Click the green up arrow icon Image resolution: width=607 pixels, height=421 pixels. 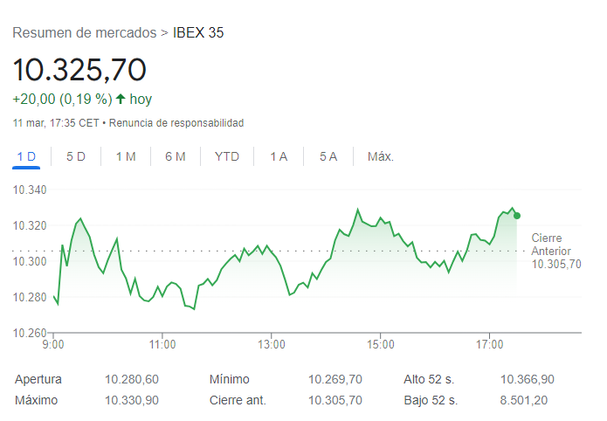[x=120, y=99]
